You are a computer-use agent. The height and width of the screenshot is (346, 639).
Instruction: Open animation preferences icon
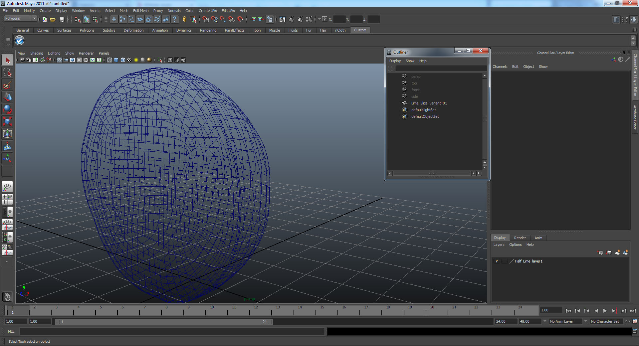[x=635, y=321]
